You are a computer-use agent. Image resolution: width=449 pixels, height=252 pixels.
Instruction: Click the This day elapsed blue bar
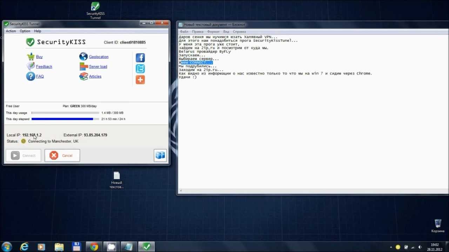62,119
